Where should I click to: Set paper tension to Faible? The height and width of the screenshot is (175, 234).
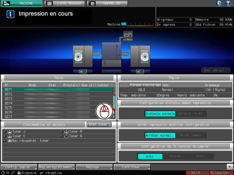(x=176, y=156)
